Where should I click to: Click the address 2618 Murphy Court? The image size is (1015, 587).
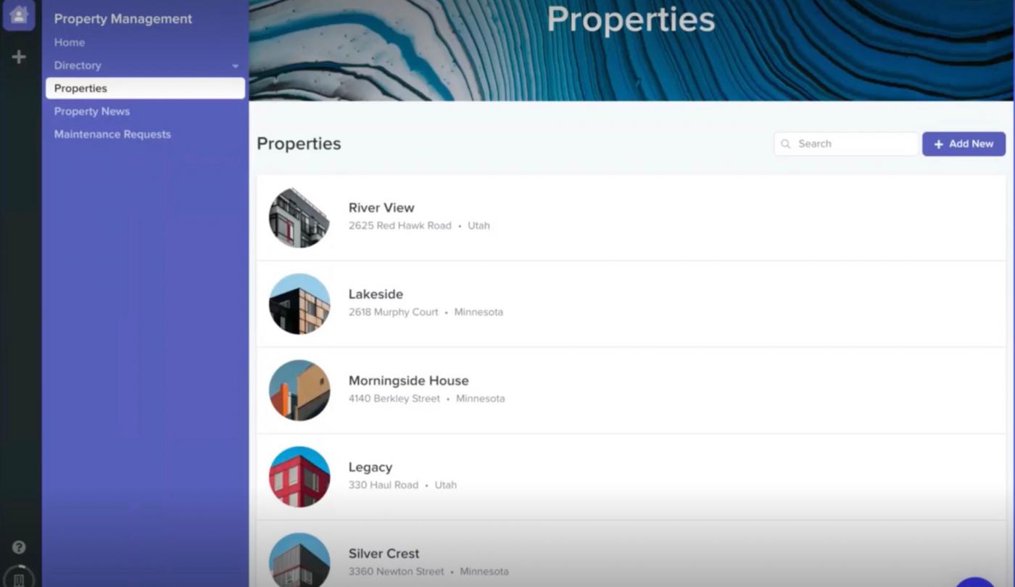pyautogui.click(x=394, y=312)
